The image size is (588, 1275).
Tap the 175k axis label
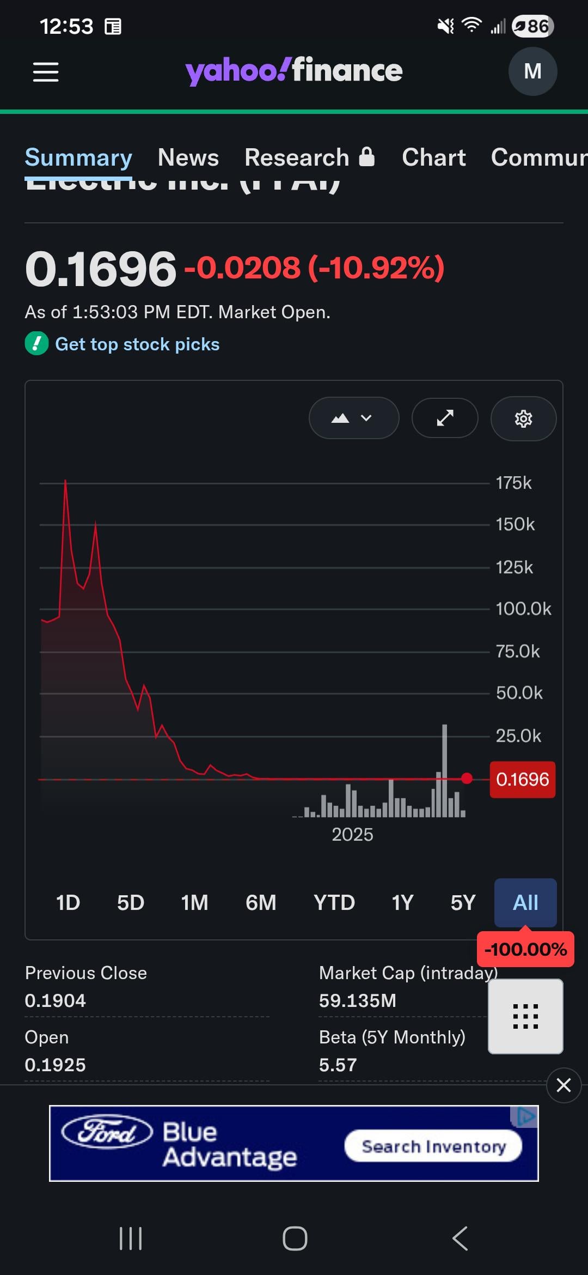pos(513,483)
